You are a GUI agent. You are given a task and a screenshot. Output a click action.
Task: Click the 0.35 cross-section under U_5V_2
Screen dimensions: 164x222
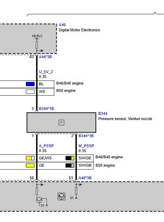(43, 77)
